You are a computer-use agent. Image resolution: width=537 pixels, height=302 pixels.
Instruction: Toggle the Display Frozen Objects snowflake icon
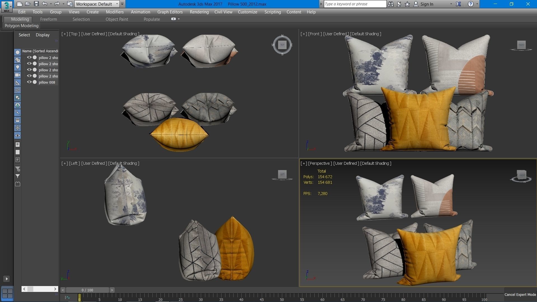pos(18,128)
